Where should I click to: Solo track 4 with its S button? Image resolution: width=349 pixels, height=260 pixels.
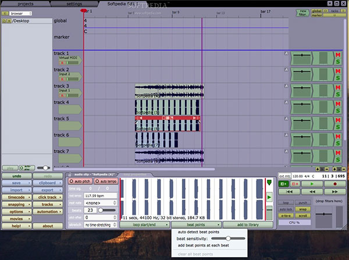coord(338,111)
